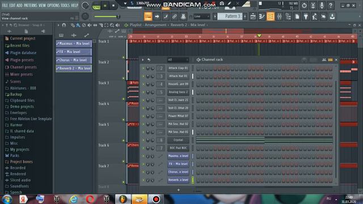Click the document page icon in toolbar
Image resolution: width=363 pixels, height=204 pixels.
(297, 16)
